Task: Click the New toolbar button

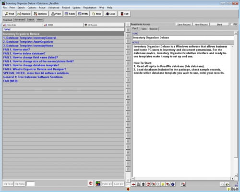Action: (x=96, y=14)
